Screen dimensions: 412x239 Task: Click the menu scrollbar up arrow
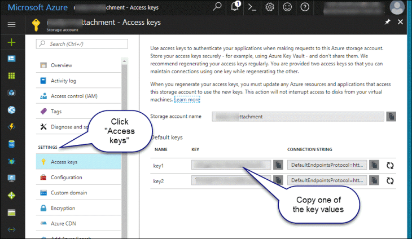tap(124, 61)
